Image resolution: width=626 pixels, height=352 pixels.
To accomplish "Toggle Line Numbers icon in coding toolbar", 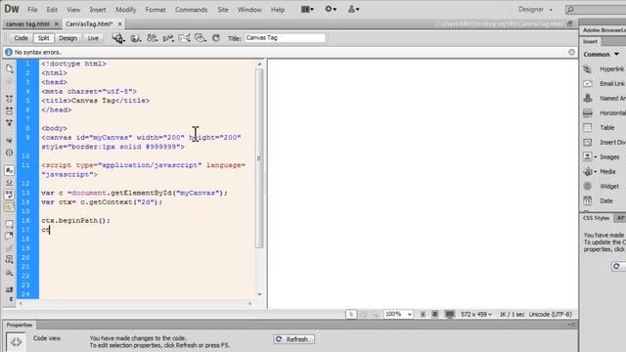I will tap(9, 170).
